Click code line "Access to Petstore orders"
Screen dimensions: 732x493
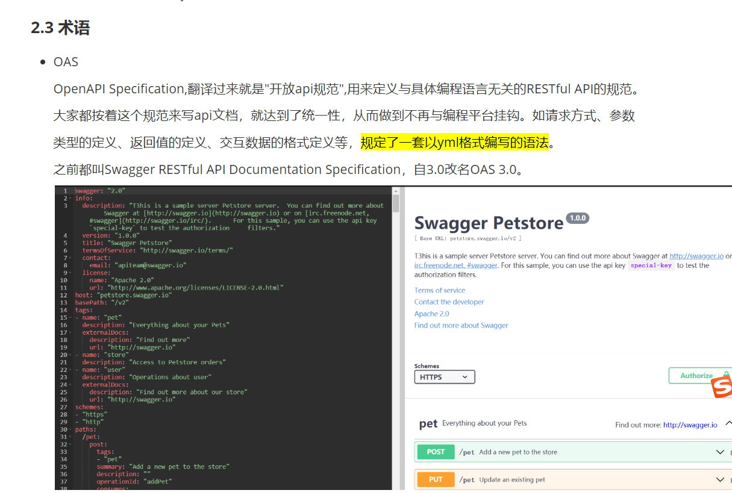[154, 362]
